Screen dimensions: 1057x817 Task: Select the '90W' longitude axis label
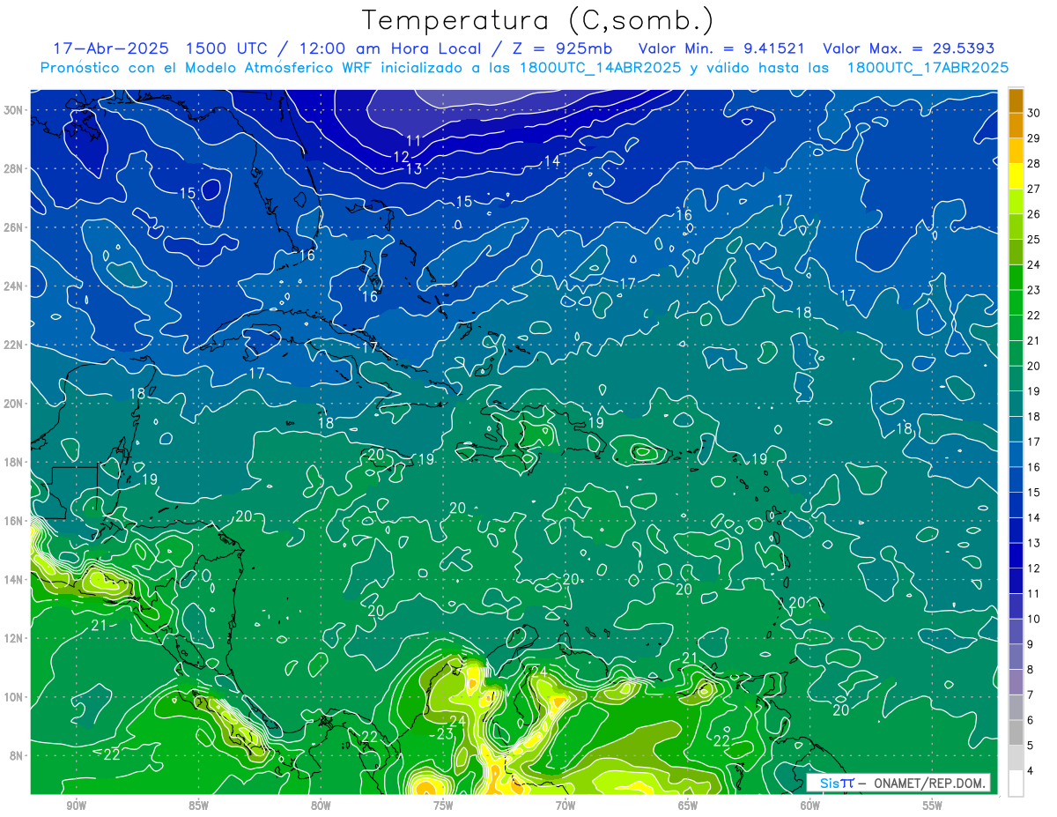coord(76,806)
